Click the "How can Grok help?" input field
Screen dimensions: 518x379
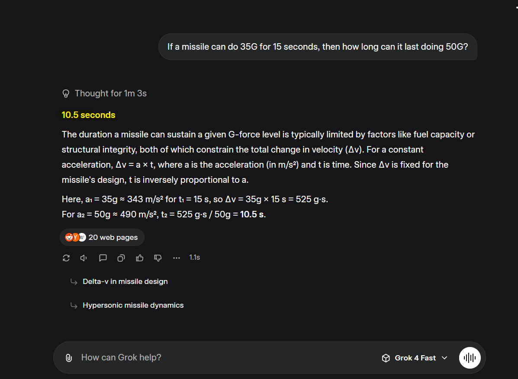216,358
